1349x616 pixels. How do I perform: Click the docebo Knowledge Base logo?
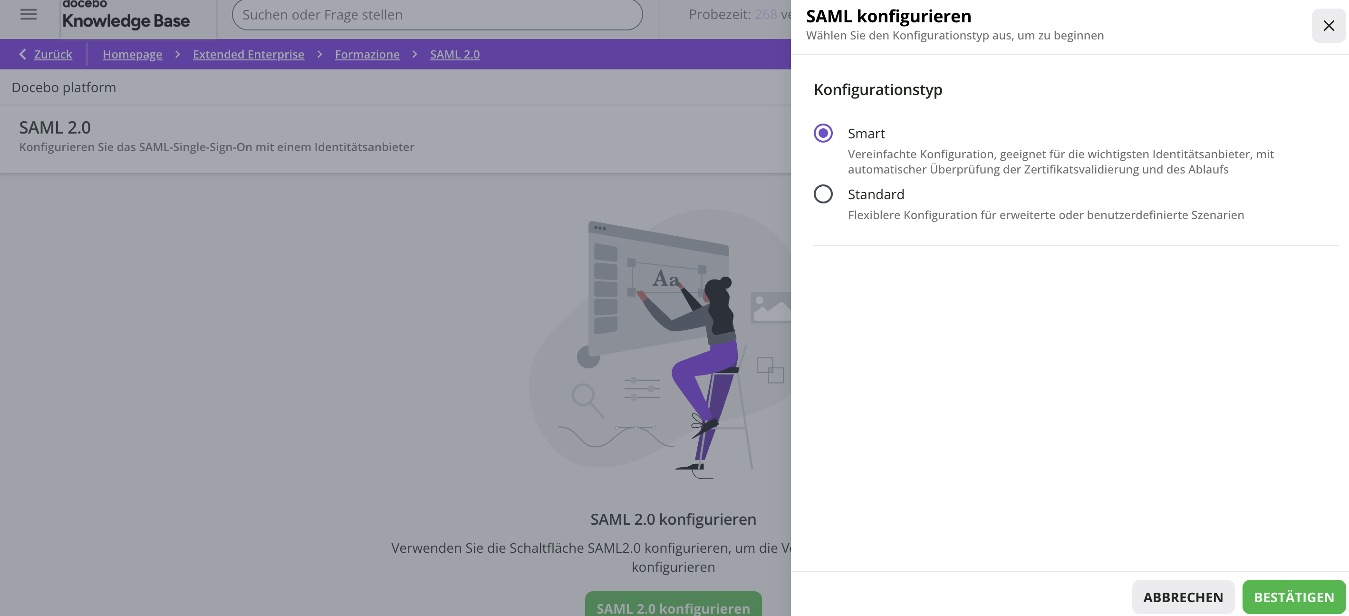pyautogui.click(x=125, y=16)
